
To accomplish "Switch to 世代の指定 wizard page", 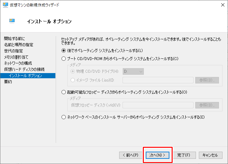I will 14,51.
